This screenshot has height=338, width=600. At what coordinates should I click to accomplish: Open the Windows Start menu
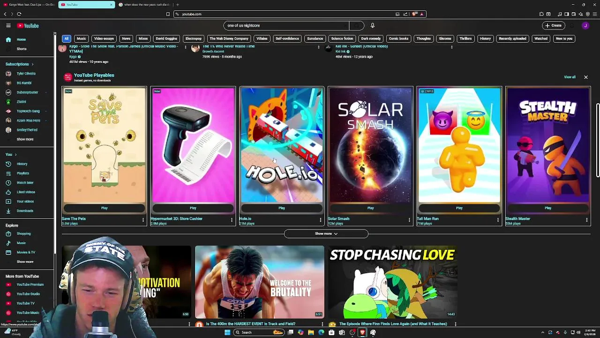click(227, 332)
